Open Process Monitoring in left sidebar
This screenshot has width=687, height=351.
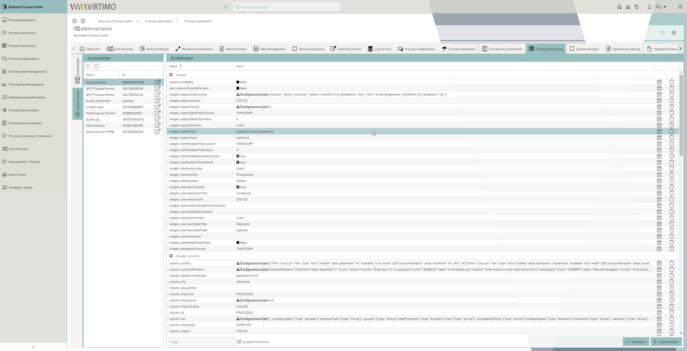[x=22, y=46]
